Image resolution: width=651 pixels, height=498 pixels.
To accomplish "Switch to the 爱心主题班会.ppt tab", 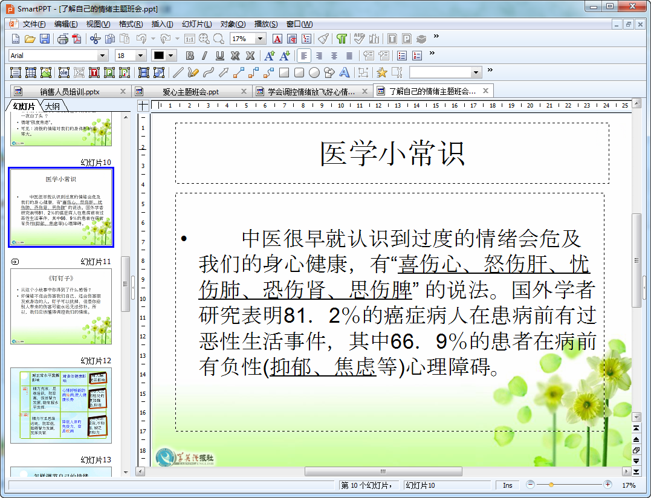I will pos(190,92).
